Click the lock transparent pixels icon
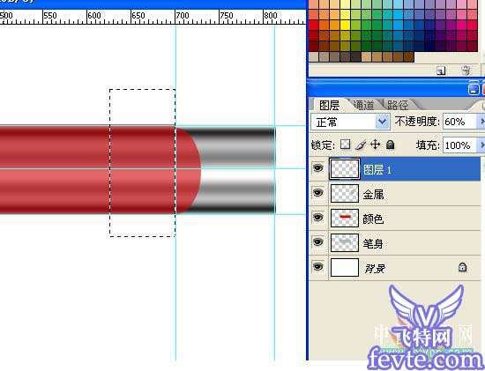The height and width of the screenshot is (371, 485). tap(345, 144)
